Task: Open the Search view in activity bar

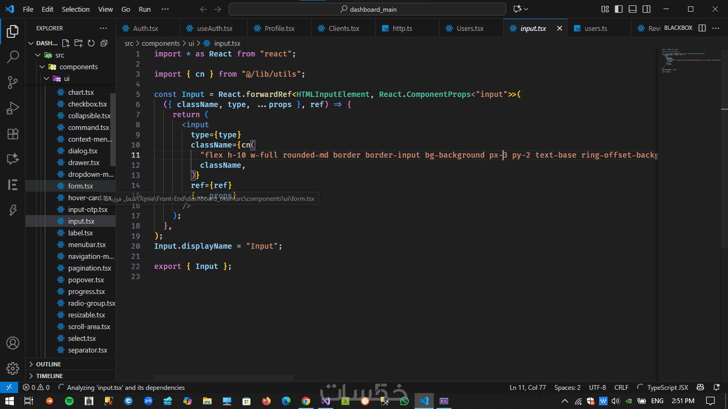Action: (13, 57)
